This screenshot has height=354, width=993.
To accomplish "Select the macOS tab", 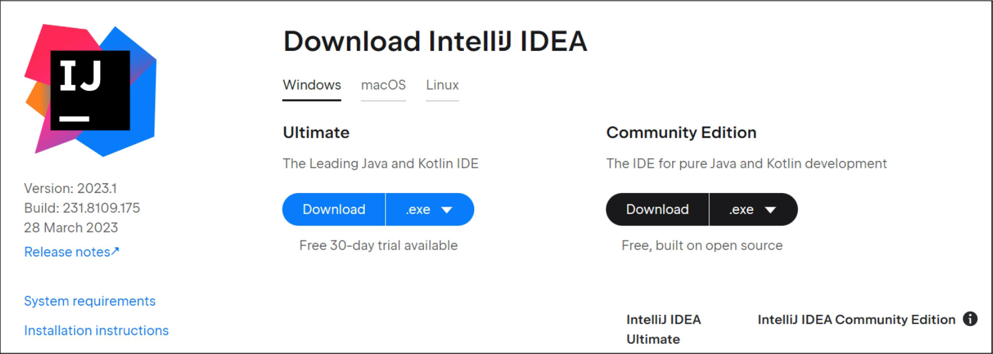I will click(x=383, y=85).
